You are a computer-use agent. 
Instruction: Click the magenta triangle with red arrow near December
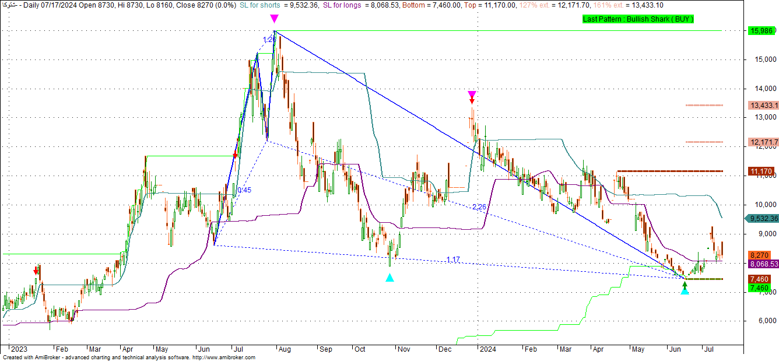pyautogui.click(x=472, y=97)
